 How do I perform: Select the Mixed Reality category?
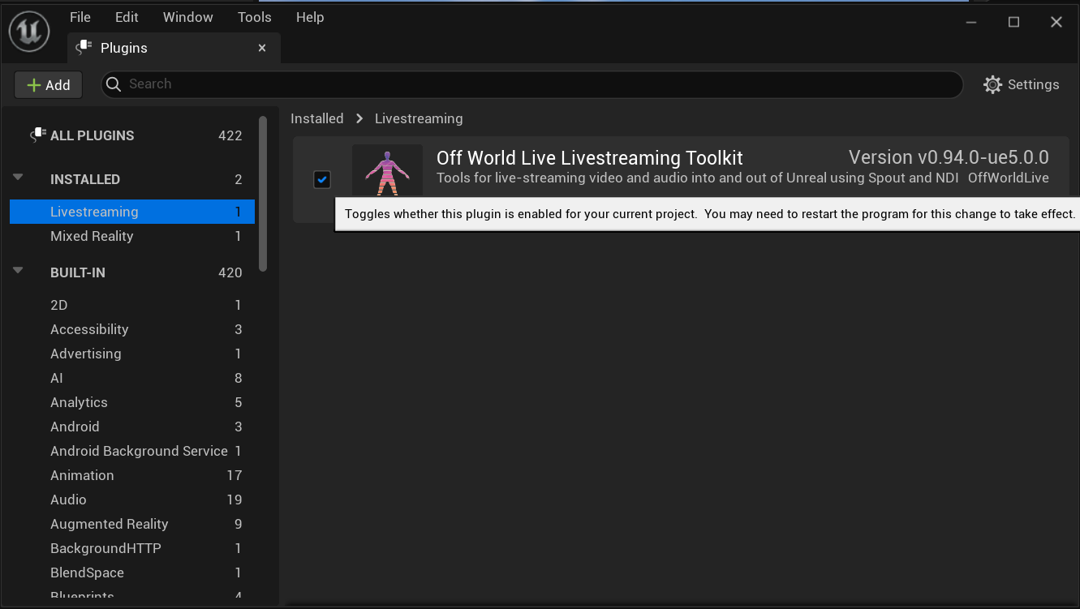[132, 236]
